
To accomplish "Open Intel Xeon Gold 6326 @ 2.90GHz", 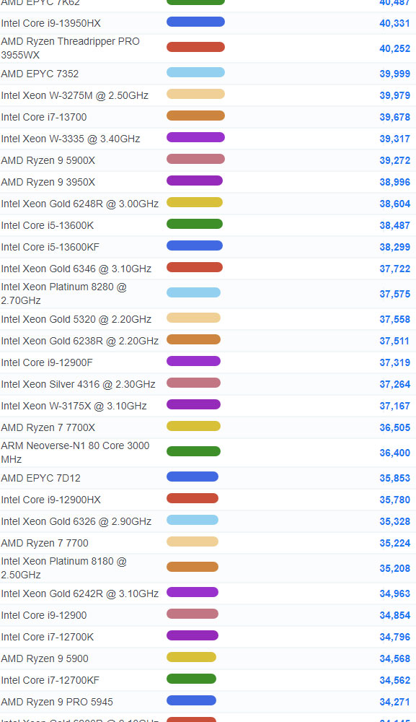I will tap(76, 521).
